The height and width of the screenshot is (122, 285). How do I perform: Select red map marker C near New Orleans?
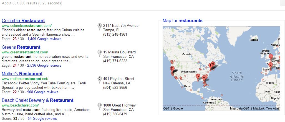[198, 76]
